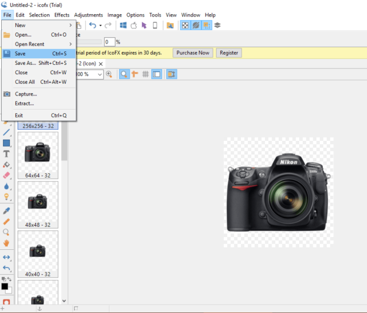Click the white background color swatch
This screenshot has height=313, width=367.
point(9,292)
